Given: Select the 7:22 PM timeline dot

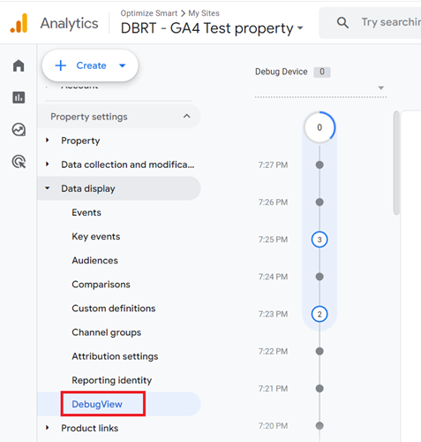Looking at the screenshot, I should point(320,351).
